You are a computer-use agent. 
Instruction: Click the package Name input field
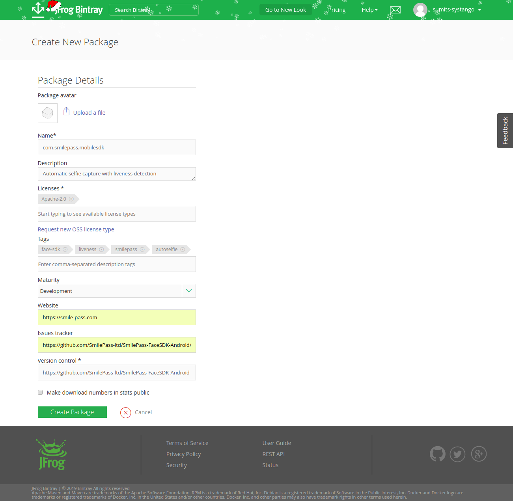[x=117, y=147]
